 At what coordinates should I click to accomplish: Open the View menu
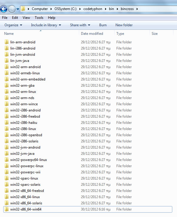click(26, 18)
